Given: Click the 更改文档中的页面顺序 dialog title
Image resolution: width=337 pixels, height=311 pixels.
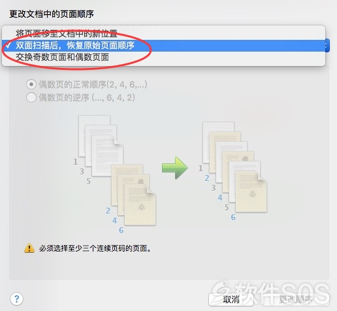Looking at the screenshot, I should point(52,14).
